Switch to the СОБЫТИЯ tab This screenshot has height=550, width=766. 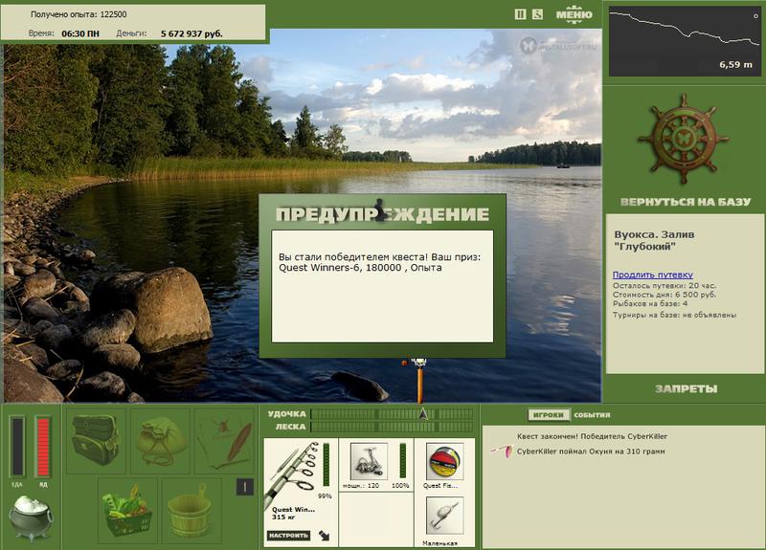[592, 415]
